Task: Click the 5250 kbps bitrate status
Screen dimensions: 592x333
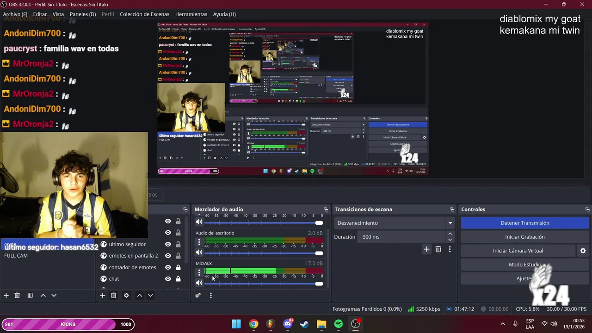Action: point(424,309)
